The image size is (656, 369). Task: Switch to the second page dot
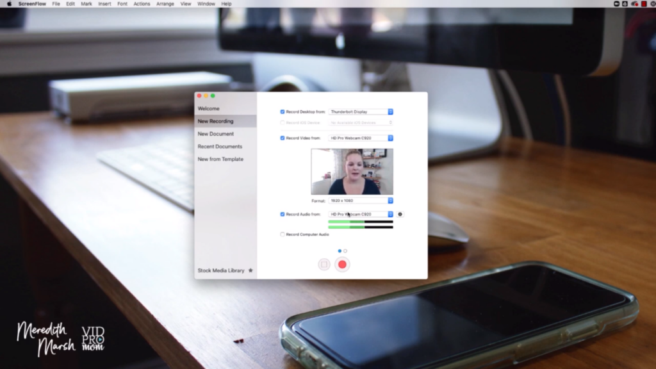(345, 251)
